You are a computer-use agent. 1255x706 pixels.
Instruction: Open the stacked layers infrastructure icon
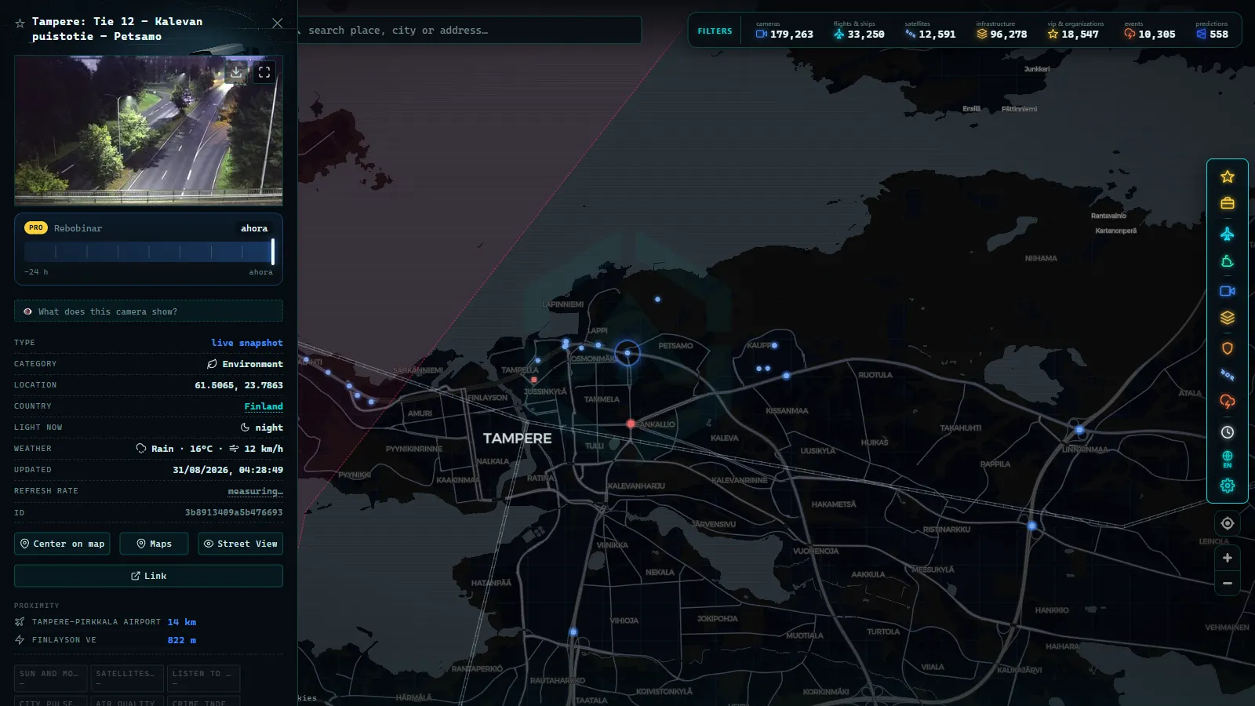pyautogui.click(x=1228, y=318)
